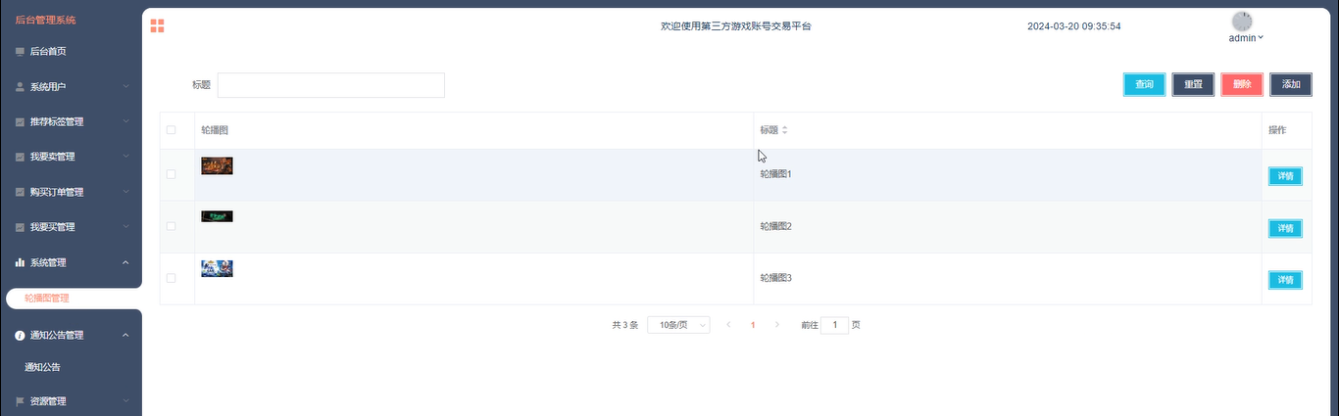The height and width of the screenshot is (416, 1339).
Task: Check the 轮播图3 row checkbox
Action: point(172,278)
